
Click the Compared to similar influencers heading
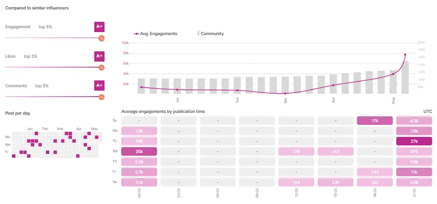(37, 8)
